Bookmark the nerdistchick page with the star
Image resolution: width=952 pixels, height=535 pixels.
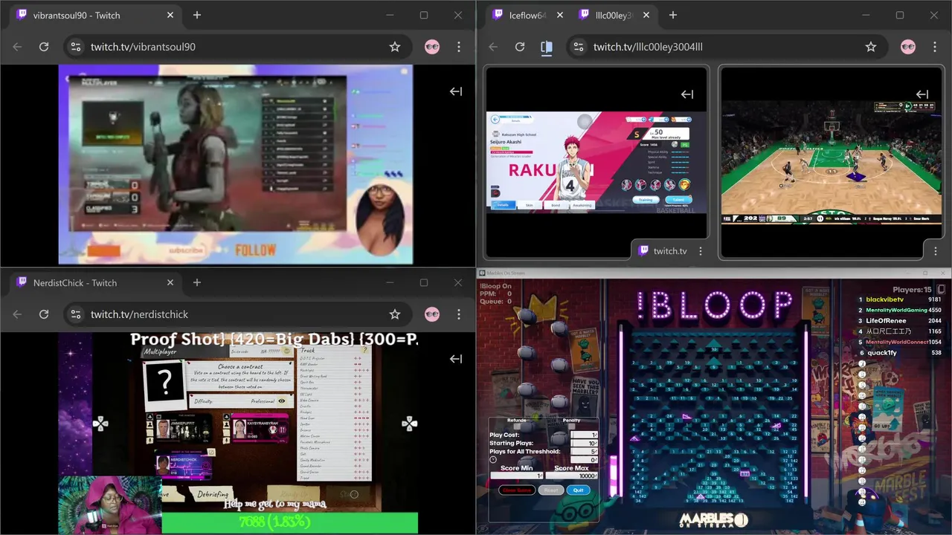click(395, 314)
